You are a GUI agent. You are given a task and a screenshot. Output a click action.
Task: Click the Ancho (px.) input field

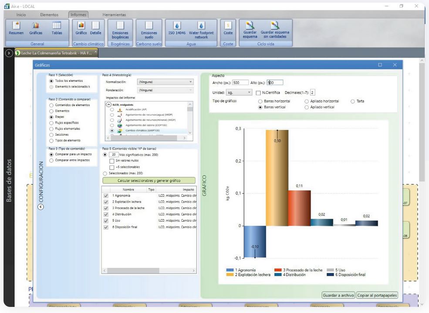(240, 83)
